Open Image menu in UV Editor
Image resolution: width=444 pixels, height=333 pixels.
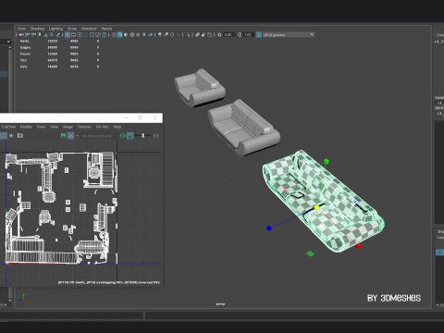click(x=68, y=127)
